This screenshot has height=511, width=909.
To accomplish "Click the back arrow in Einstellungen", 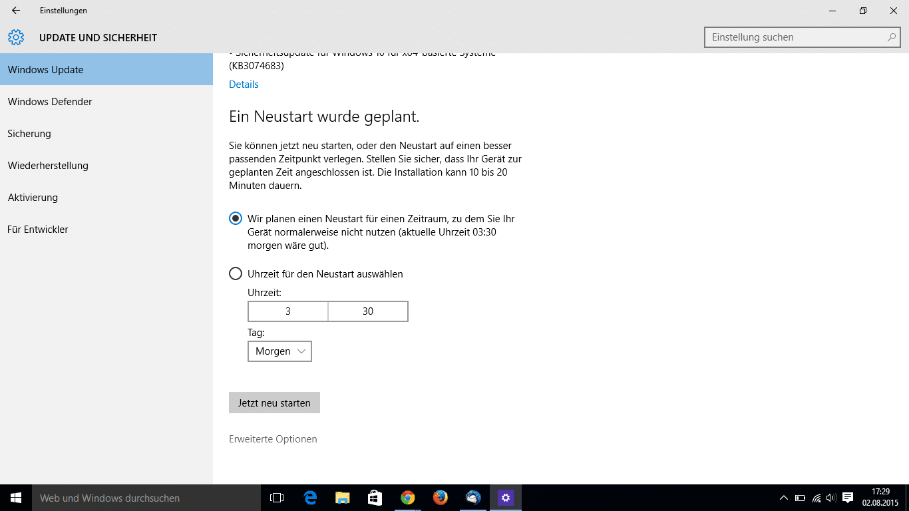I will tap(16, 11).
